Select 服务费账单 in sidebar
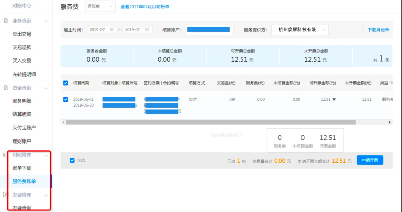The width and height of the screenshot is (402, 212). (24, 181)
